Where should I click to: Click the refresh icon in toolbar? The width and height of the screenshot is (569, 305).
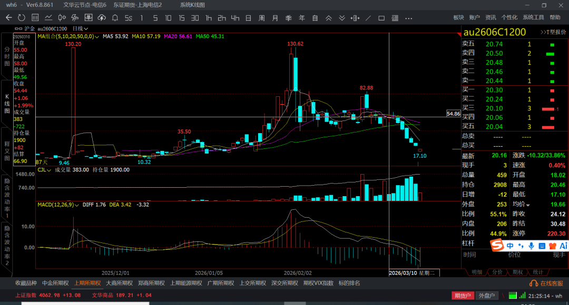click(x=21, y=18)
